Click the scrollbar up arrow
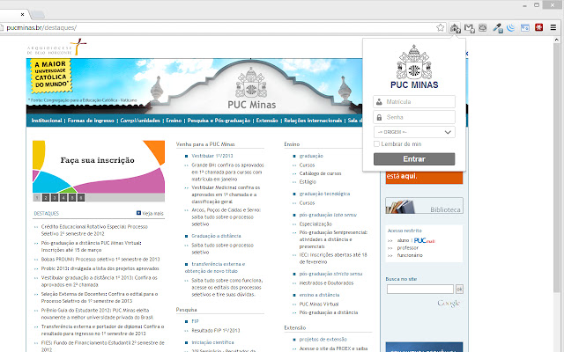The height and width of the screenshot is (352, 564). pyautogui.click(x=556, y=40)
